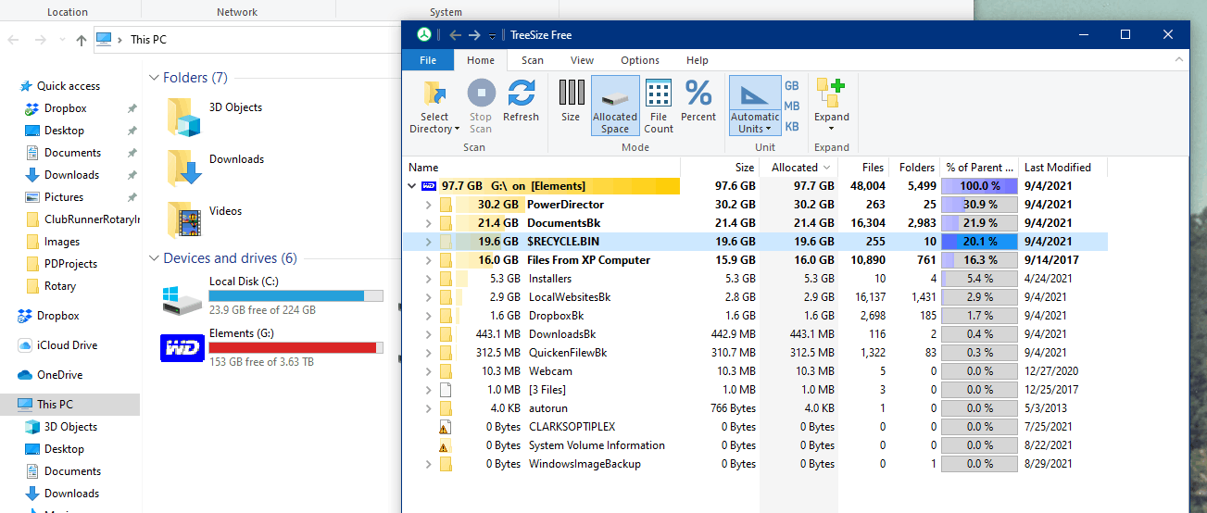Sort by Files column header
Image resolution: width=1207 pixels, height=513 pixels.
pos(863,168)
